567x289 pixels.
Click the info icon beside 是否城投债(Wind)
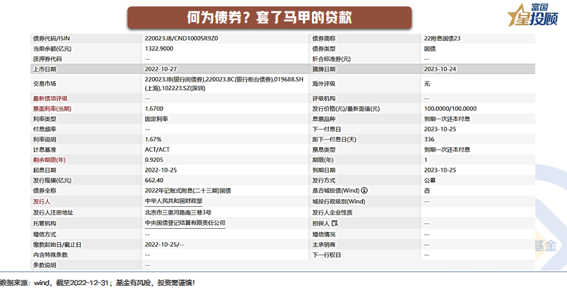[x=364, y=191]
